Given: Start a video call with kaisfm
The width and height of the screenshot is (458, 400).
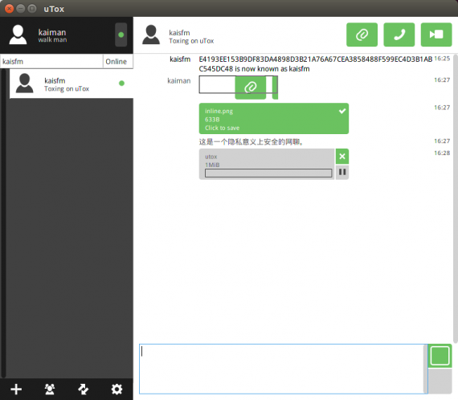Looking at the screenshot, I should [x=436, y=35].
